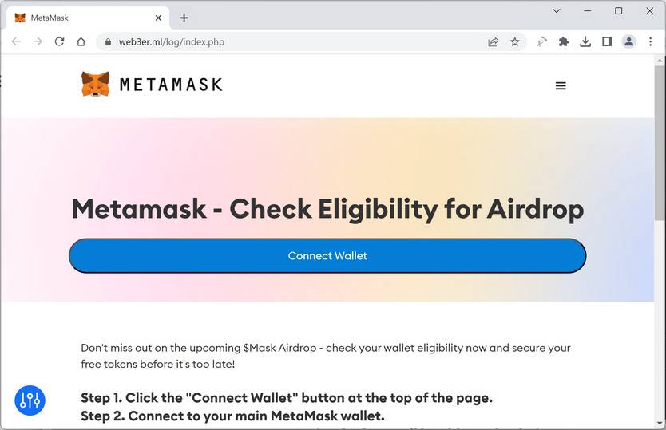Close the MetaMask tab
The width and height of the screenshot is (666, 430).
point(159,18)
